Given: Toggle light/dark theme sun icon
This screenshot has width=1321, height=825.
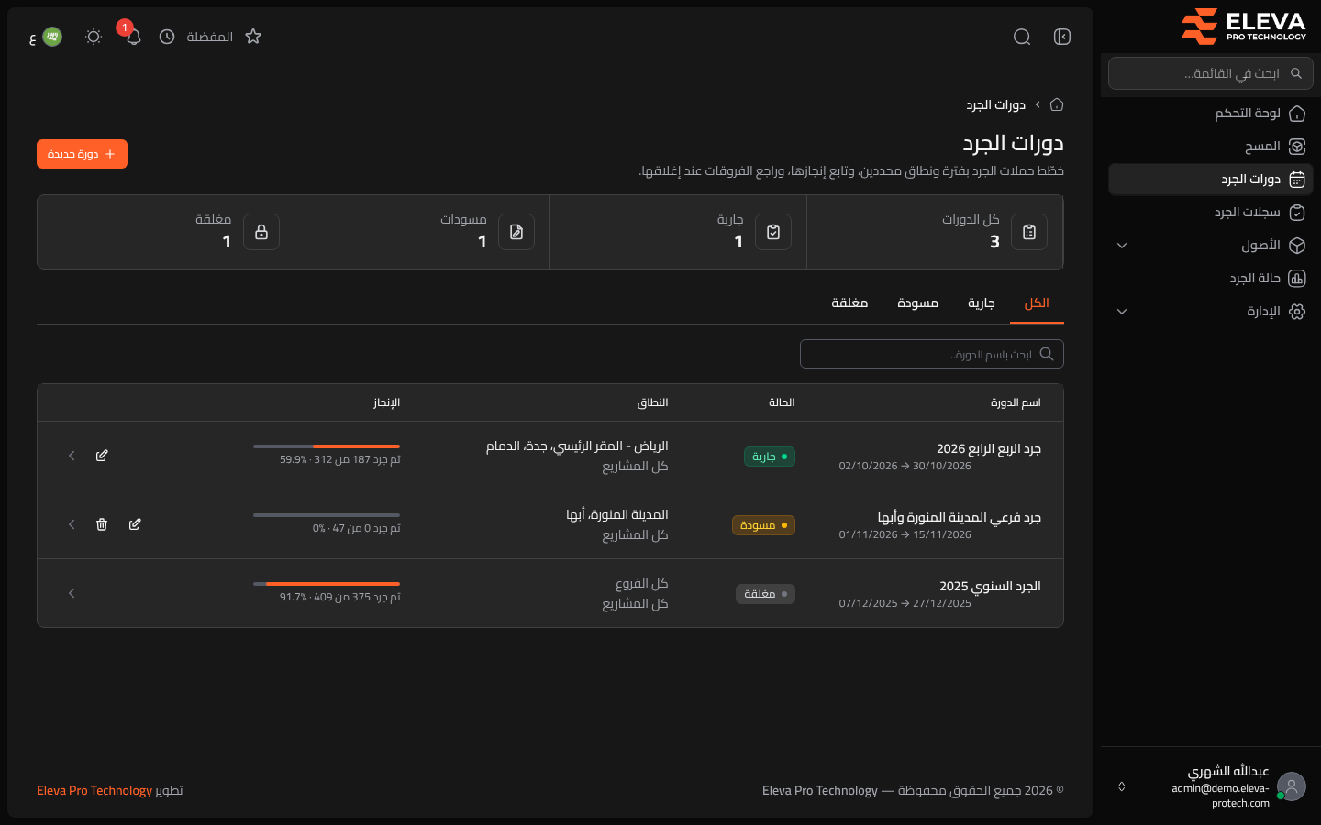Looking at the screenshot, I should [94, 37].
